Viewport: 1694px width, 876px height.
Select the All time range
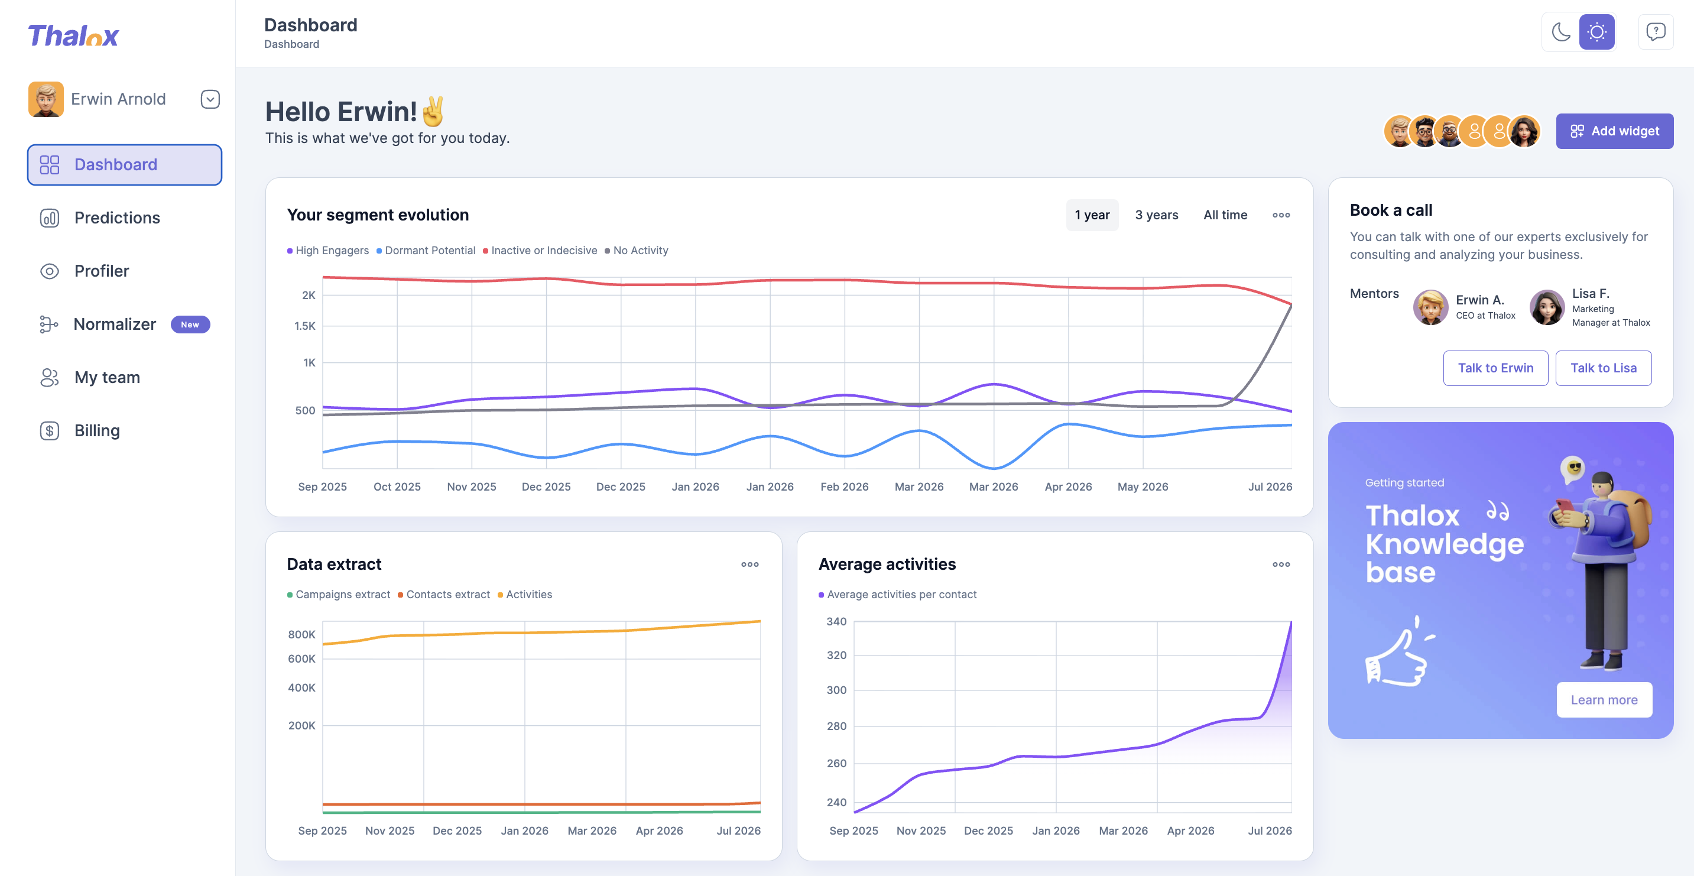(1225, 215)
